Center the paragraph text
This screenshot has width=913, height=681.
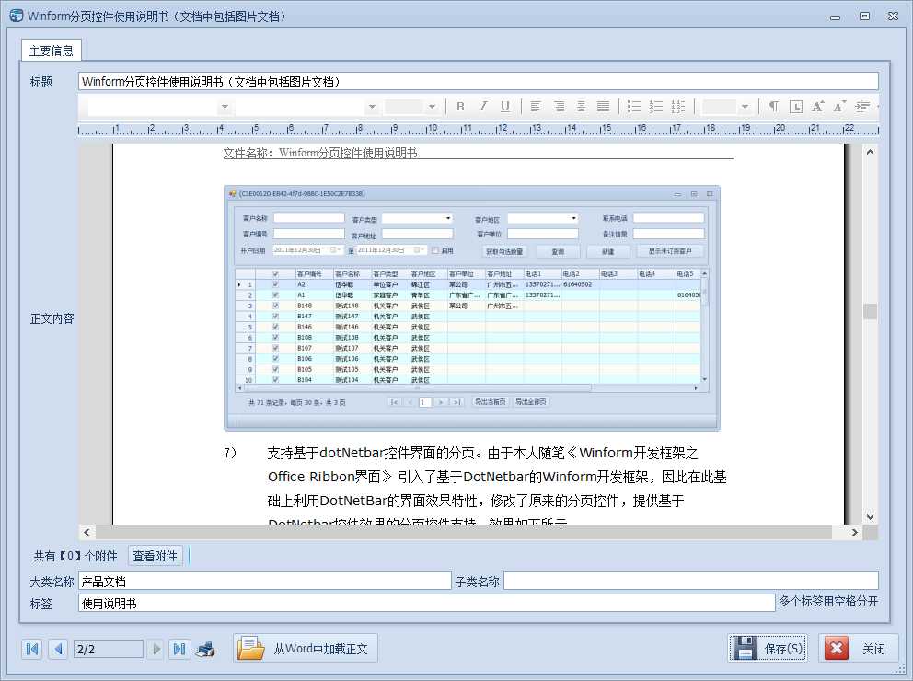tap(581, 107)
